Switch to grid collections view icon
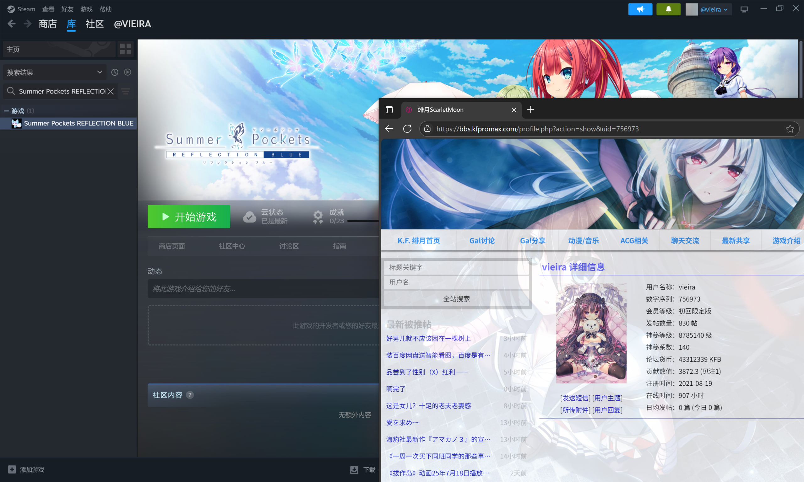 coord(125,49)
